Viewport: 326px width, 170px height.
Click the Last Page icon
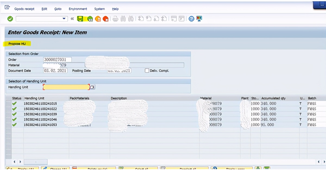pyautogui.click(x=164, y=19)
